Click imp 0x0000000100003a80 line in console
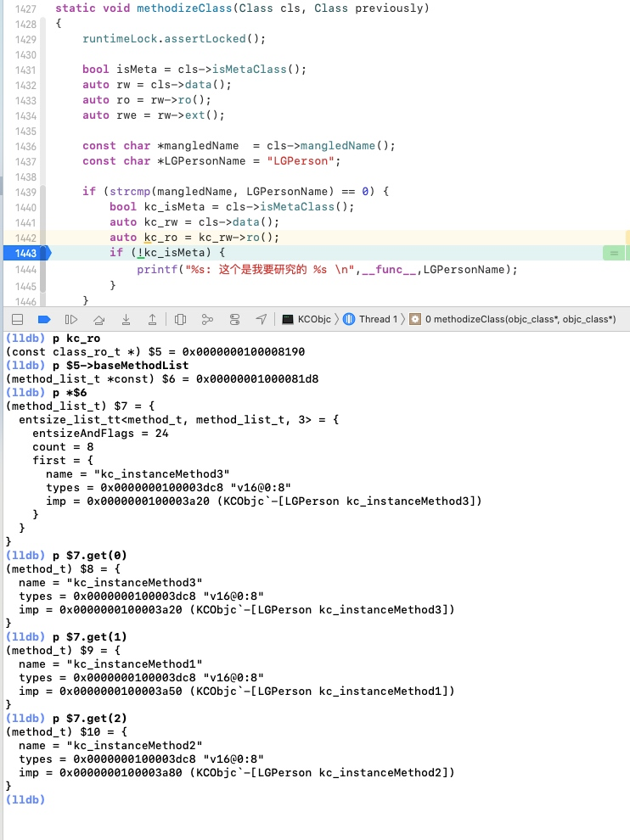Viewport: 630px width, 840px height. coord(236,772)
